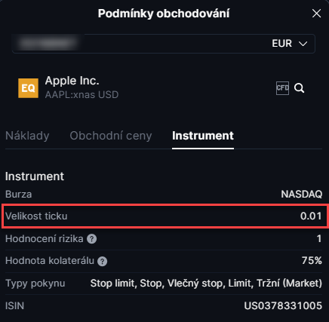The height and width of the screenshot is (322, 329).
Task: Open instrument search with magnifier icon
Action: tap(300, 88)
